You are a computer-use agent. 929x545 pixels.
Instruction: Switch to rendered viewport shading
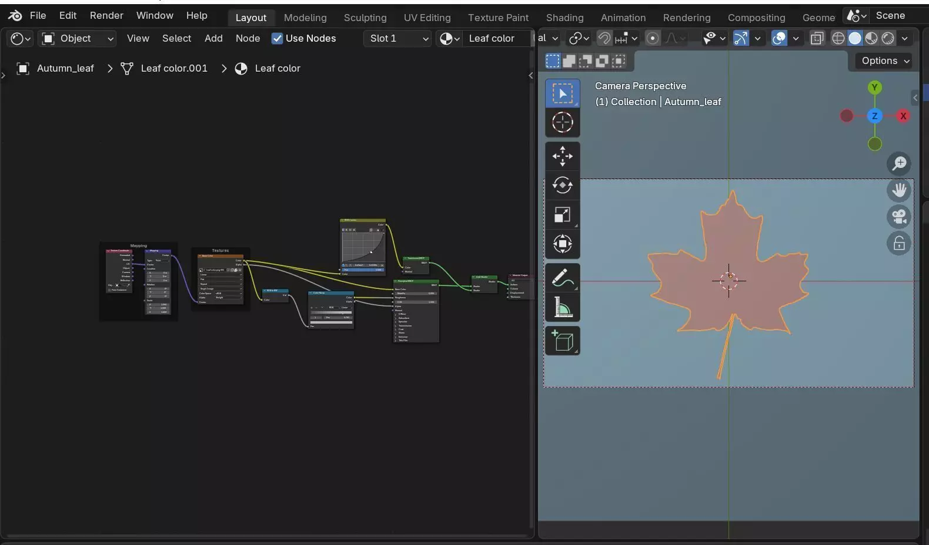tap(888, 39)
